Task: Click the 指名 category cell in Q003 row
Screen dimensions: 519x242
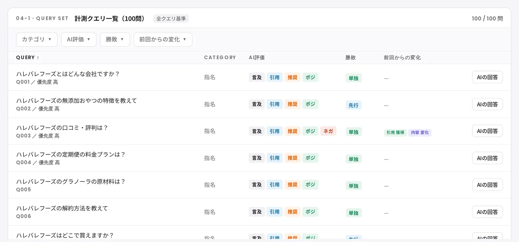Action: click(x=210, y=131)
